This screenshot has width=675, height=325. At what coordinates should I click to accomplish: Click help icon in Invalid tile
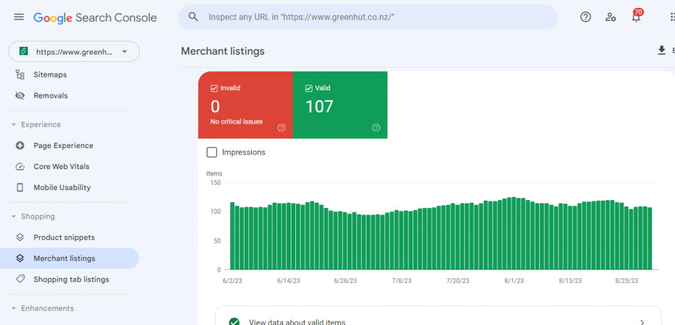coord(281,128)
